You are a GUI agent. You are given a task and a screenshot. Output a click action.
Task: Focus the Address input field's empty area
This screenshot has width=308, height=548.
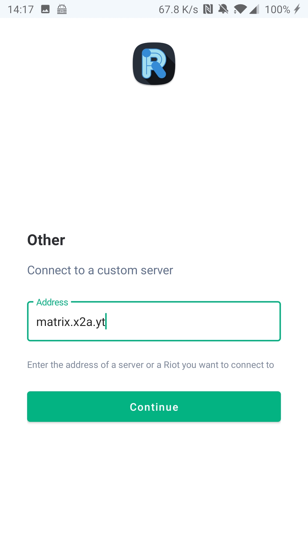[x=194, y=322]
